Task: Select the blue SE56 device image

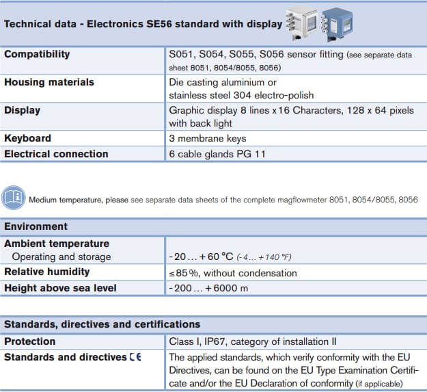Action: point(337,24)
